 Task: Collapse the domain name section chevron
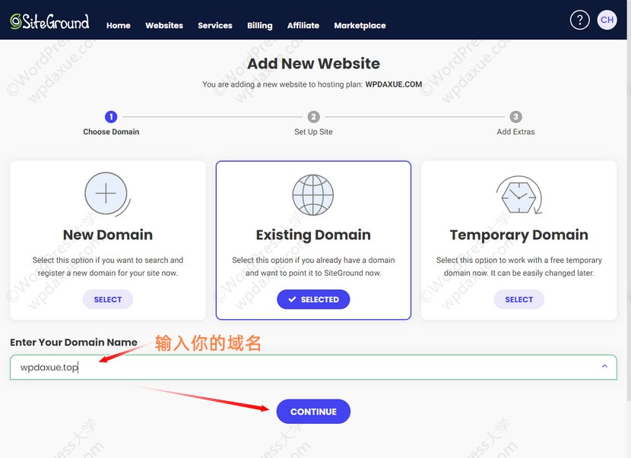pyautogui.click(x=604, y=366)
